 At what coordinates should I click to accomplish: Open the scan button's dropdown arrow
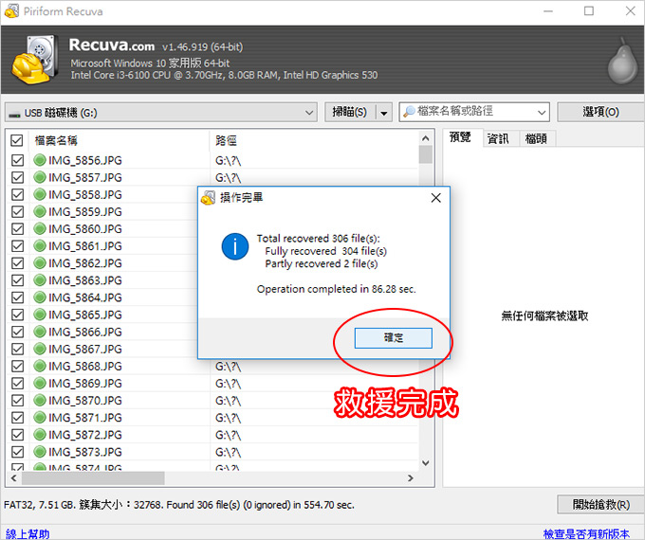(384, 112)
